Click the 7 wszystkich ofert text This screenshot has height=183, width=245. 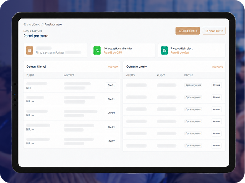(181, 48)
